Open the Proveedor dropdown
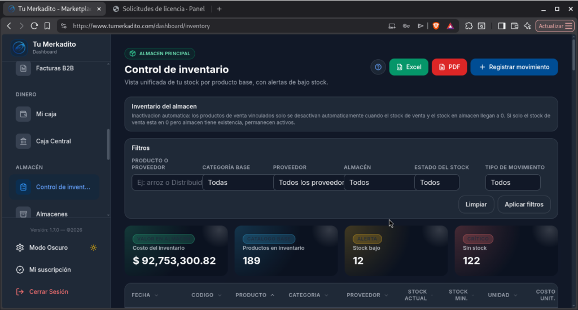578x310 pixels. click(x=309, y=183)
